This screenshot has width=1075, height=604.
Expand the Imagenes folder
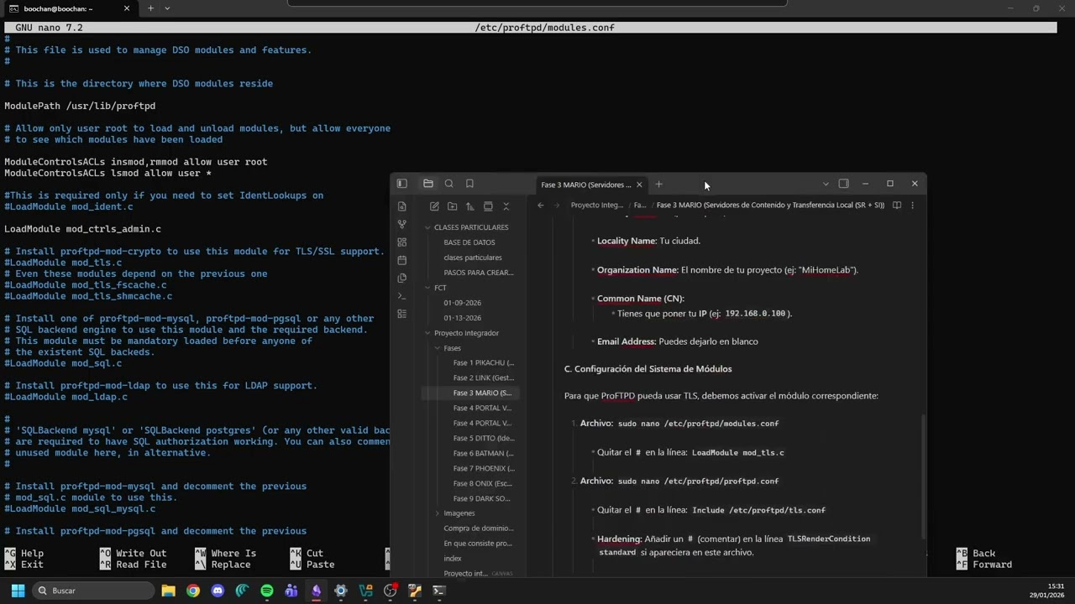(438, 513)
